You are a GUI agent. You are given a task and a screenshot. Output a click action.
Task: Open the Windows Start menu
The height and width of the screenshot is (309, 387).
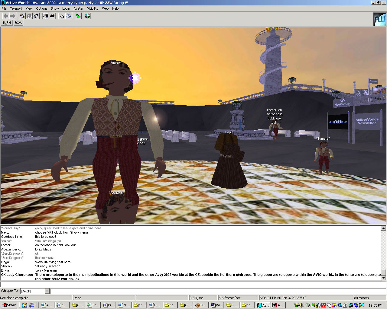[9, 305]
